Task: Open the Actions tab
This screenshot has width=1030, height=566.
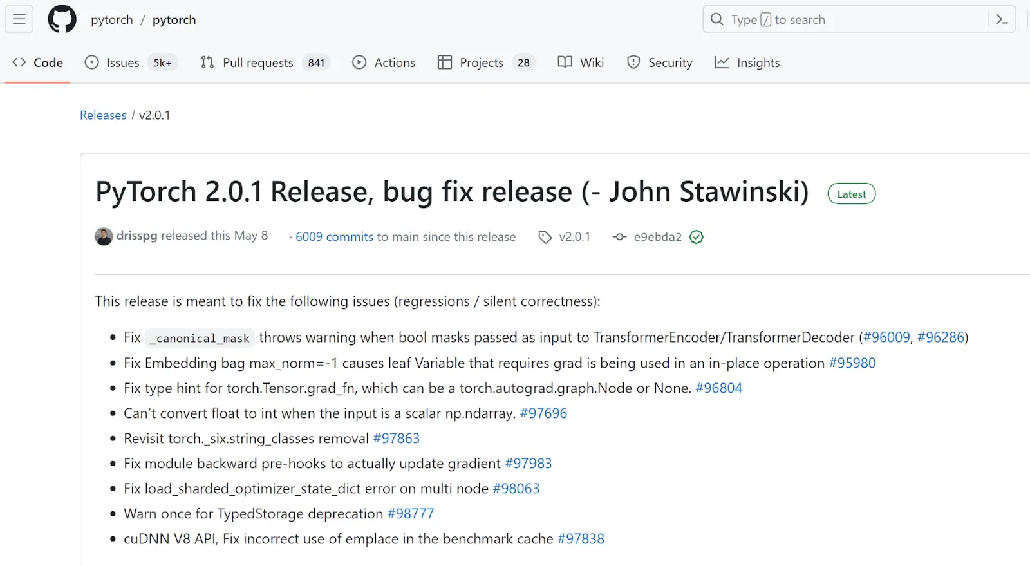Action: [x=384, y=62]
